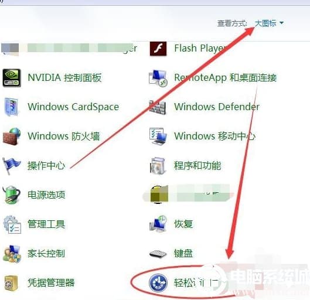The width and height of the screenshot is (310, 300).
Task: Open the Windows 防火墙 icon
Action: click(x=12, y=137)
